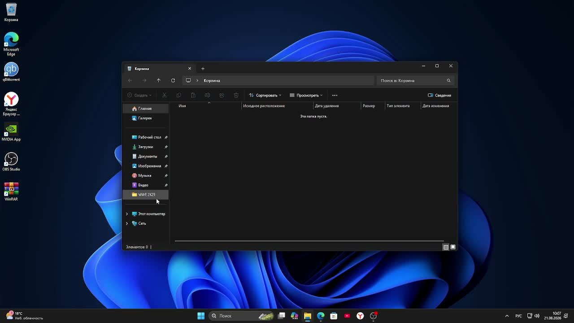
Task: Click the address bar chevron before Корзина
Action: click(197, 81)
